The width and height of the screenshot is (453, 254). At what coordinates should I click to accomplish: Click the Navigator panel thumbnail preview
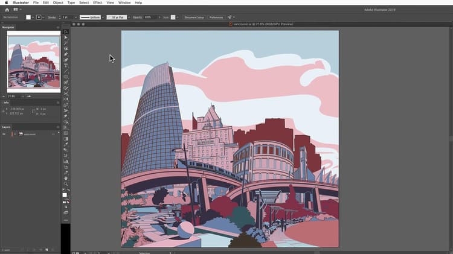point(31,61)
